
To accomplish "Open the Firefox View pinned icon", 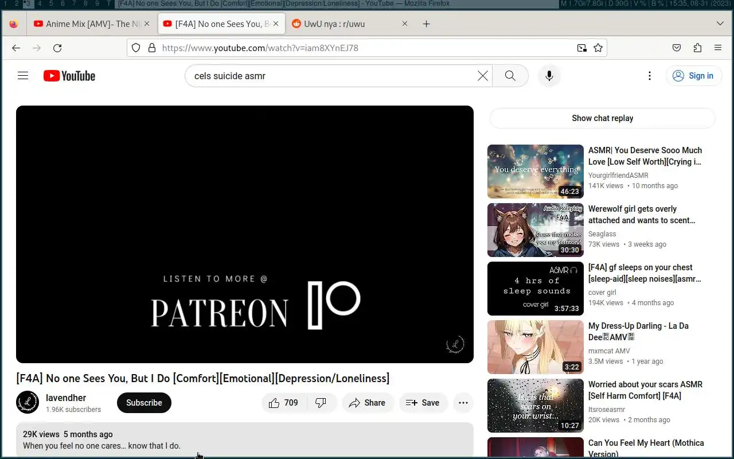I will pyautogui.click(x=14, y=24).
